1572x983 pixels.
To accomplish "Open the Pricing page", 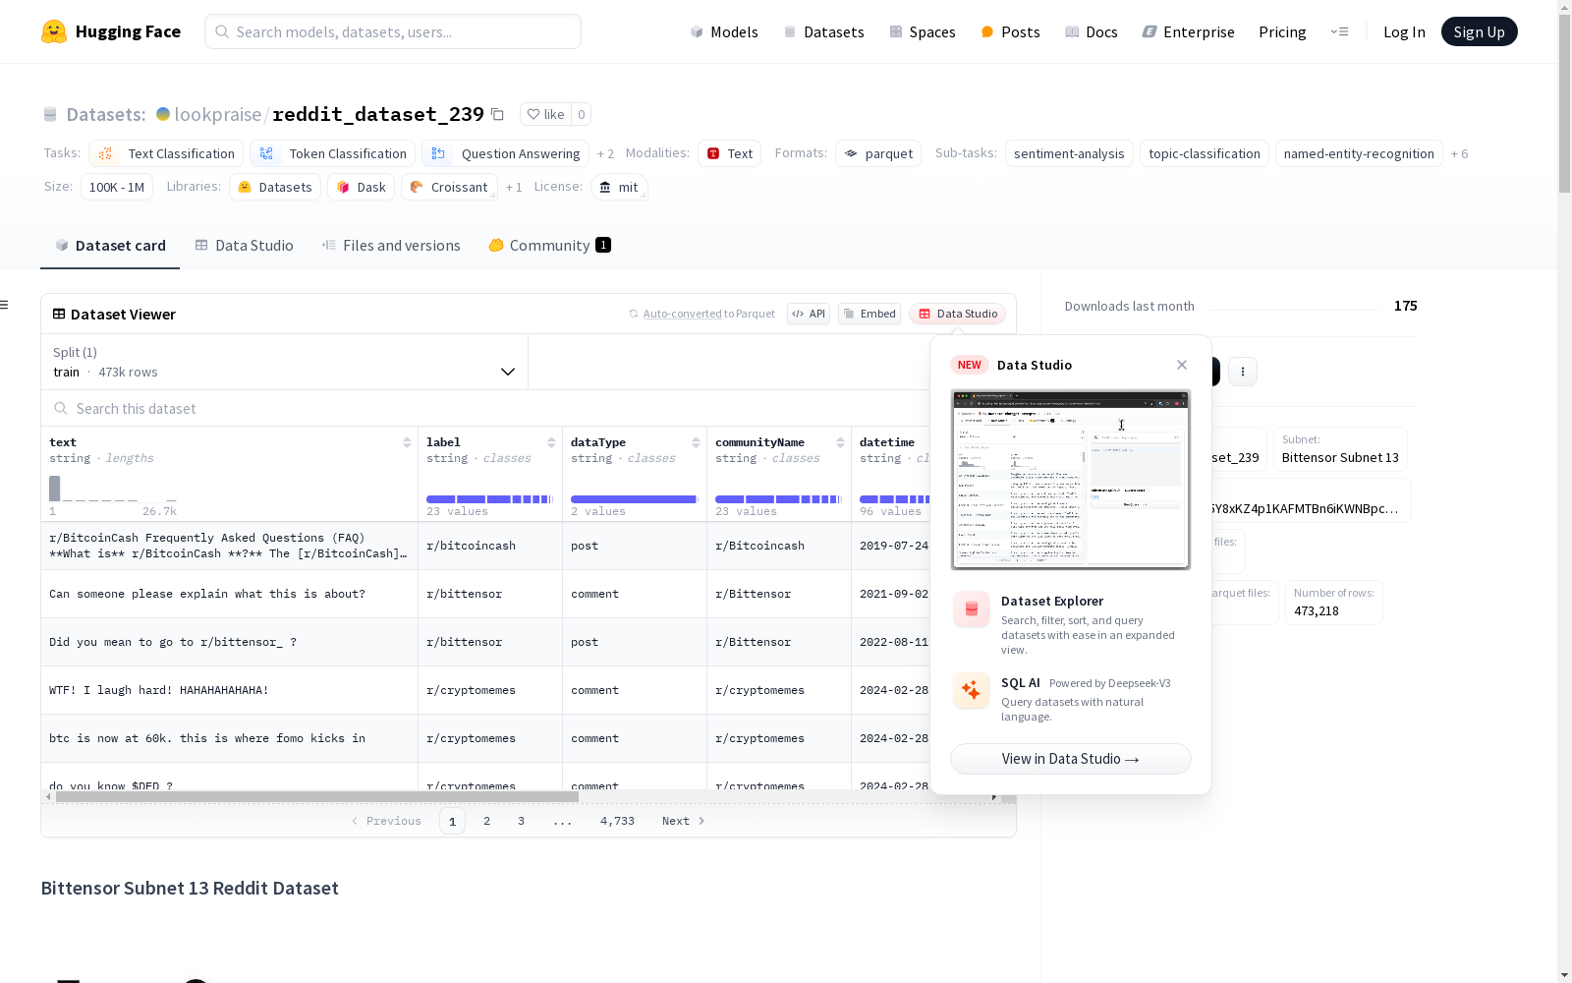I will [x=1282, y=31].
